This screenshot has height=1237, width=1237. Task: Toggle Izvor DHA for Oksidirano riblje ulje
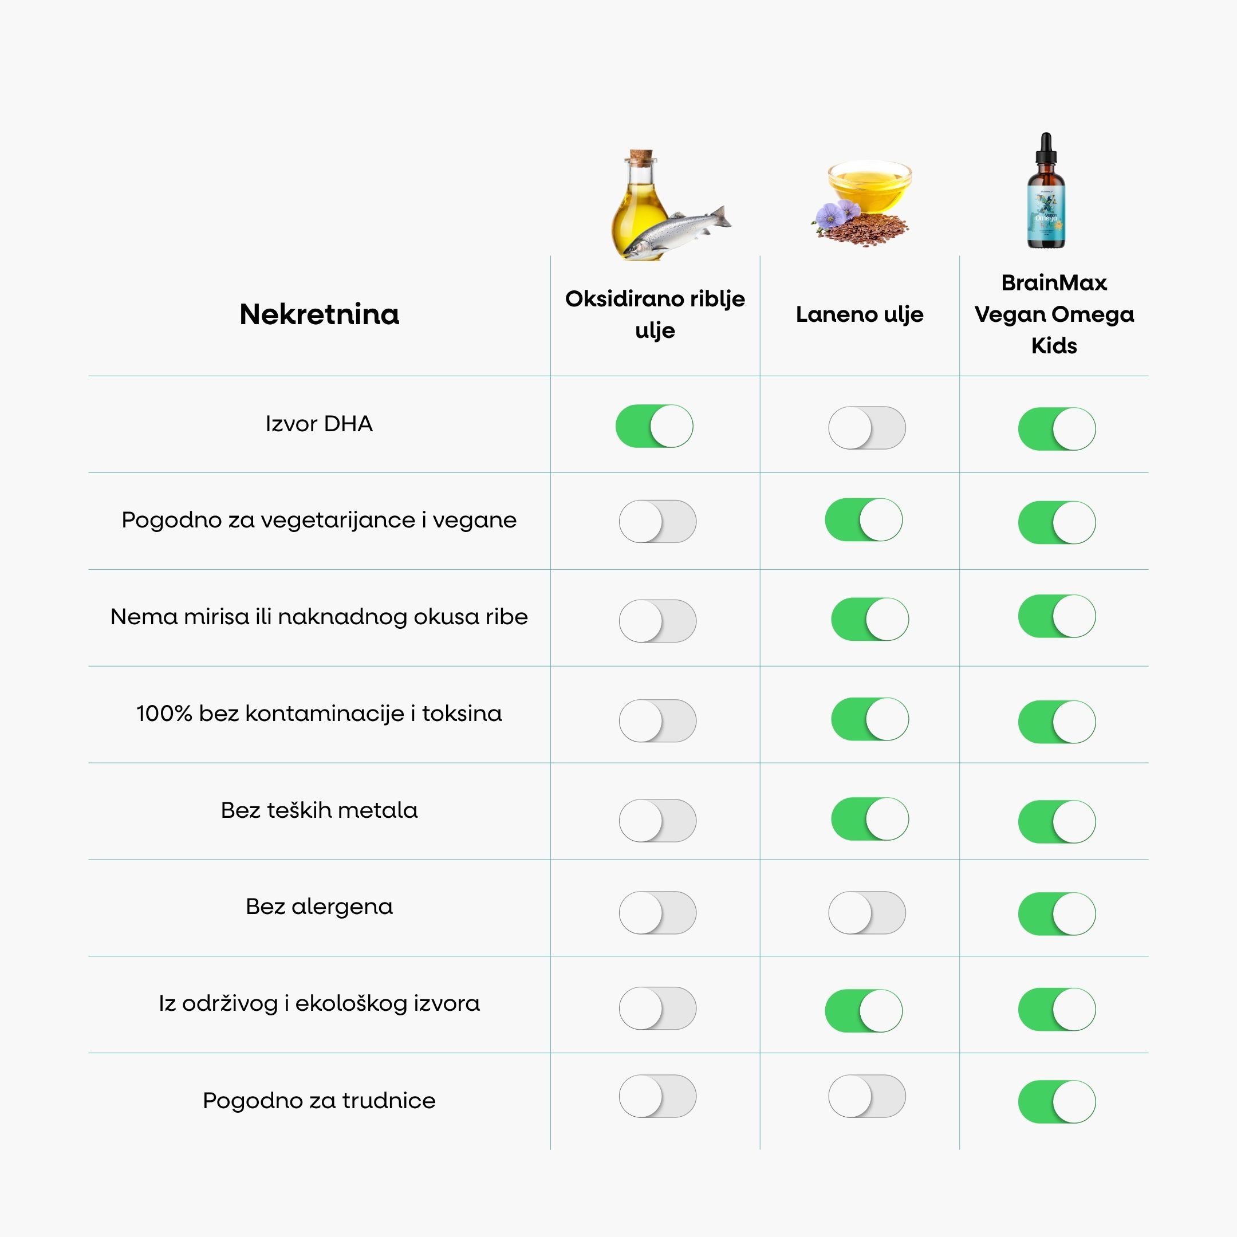pos(655,426)
